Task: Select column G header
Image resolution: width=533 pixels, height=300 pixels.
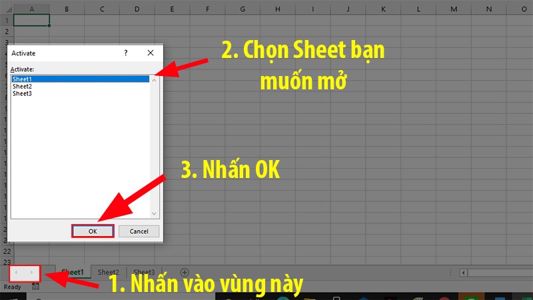Action: click(x=243, y=9)
